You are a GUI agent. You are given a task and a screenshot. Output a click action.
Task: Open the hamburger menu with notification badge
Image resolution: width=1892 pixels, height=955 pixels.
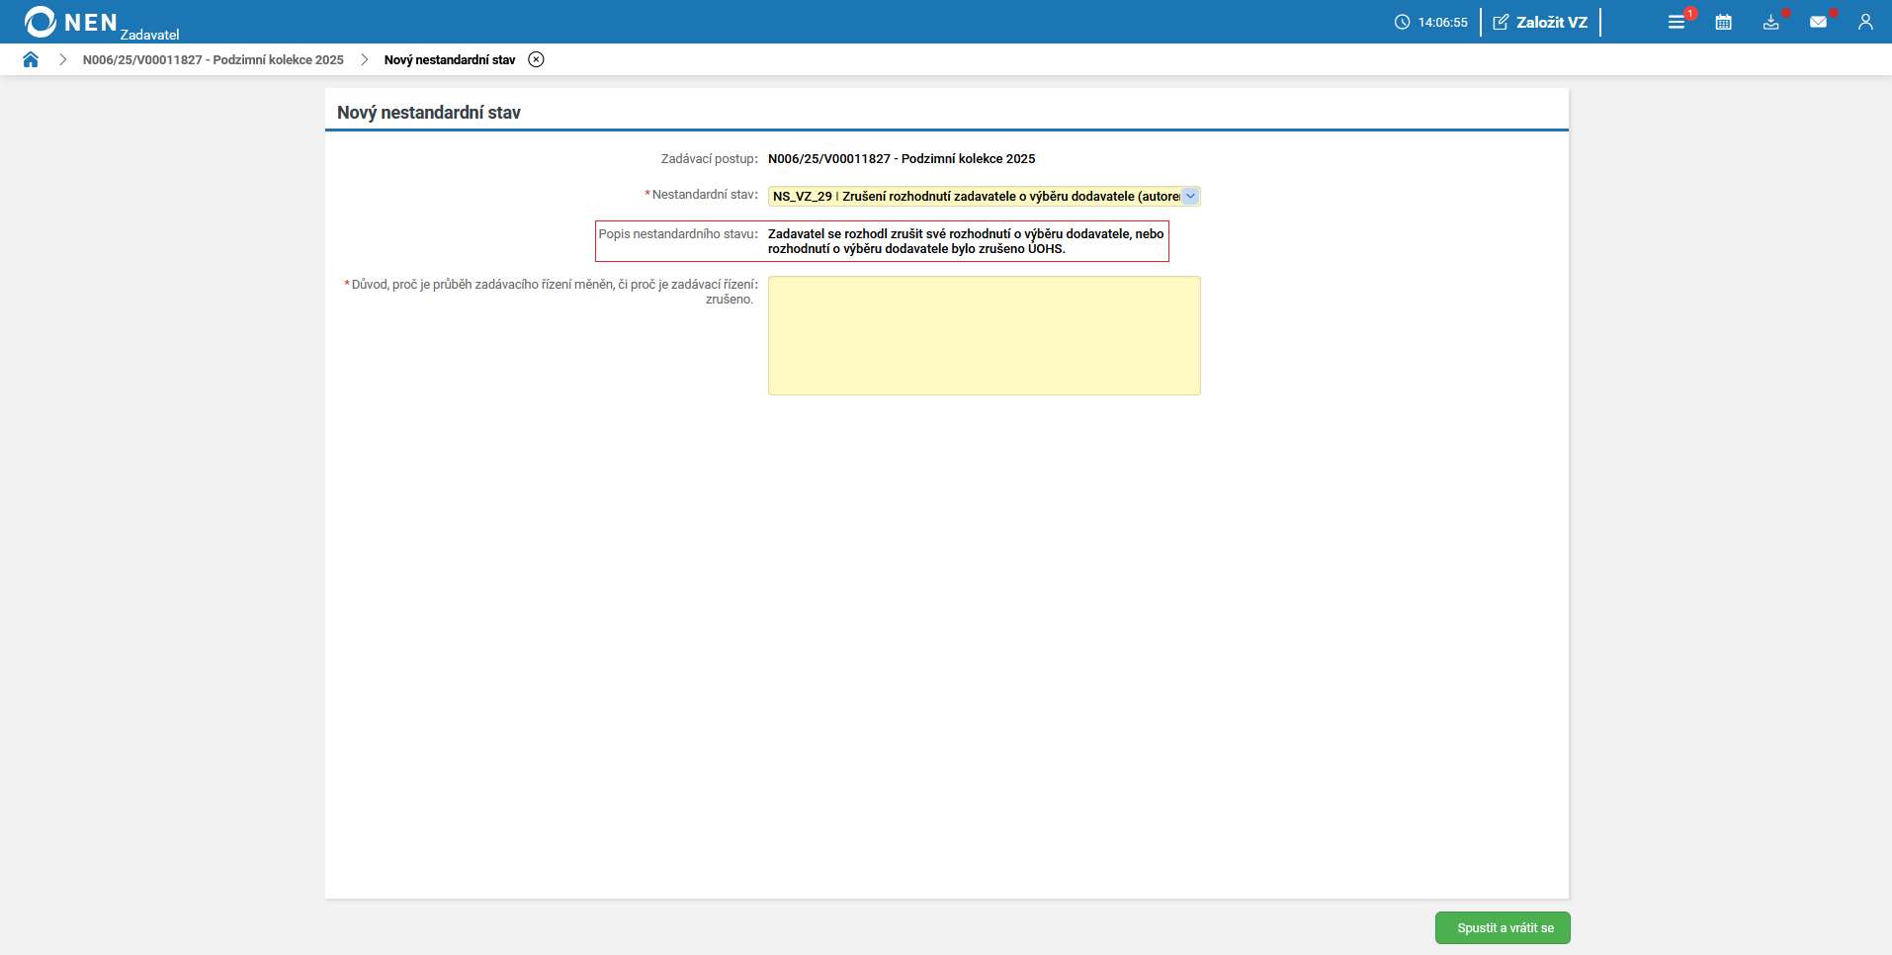1677,22
